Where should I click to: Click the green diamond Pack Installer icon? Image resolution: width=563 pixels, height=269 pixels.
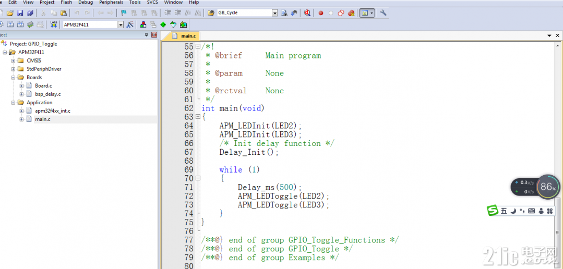click(x=163, y=25)
